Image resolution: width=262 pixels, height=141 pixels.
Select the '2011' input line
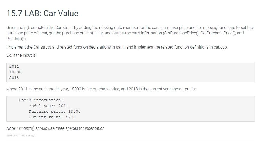[14, 66]
